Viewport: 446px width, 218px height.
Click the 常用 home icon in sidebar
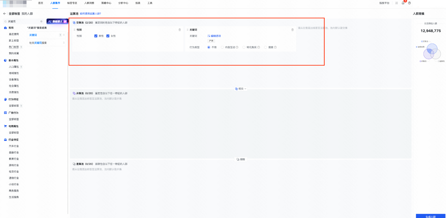click(5, 28)
